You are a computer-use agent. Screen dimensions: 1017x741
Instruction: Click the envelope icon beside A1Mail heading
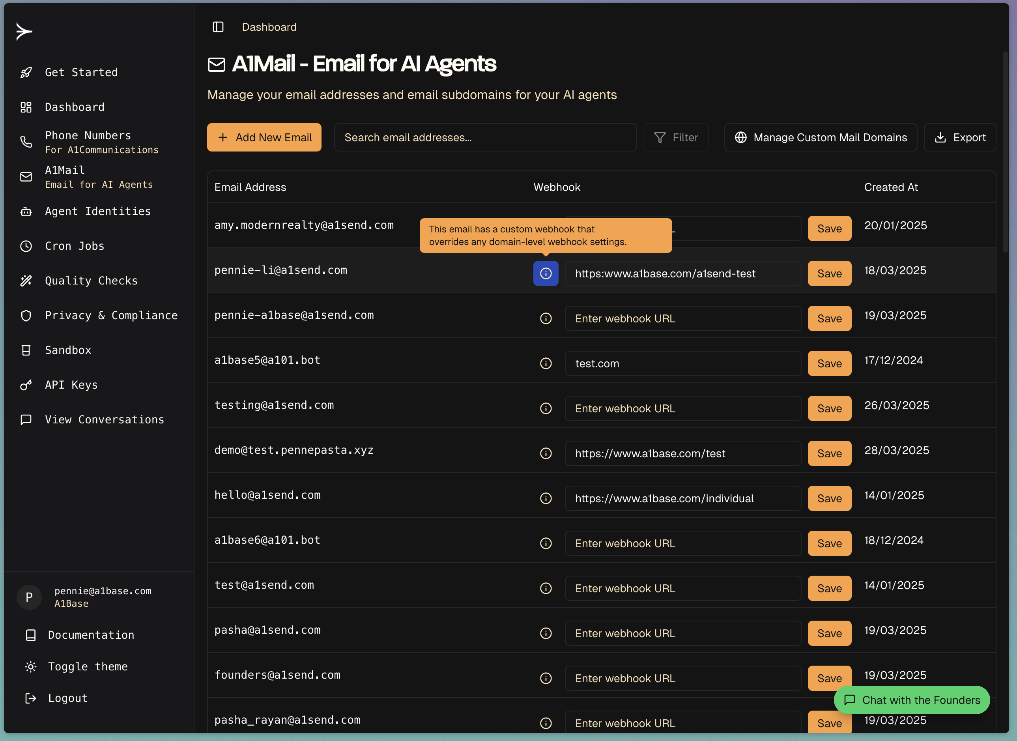click(x=217, y=65)
